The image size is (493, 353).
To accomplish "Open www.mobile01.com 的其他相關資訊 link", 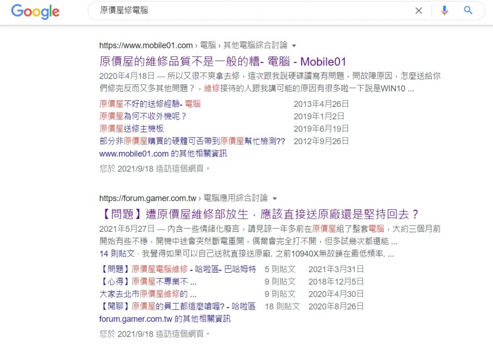I will pyautogui.click(x=163, y=154).
